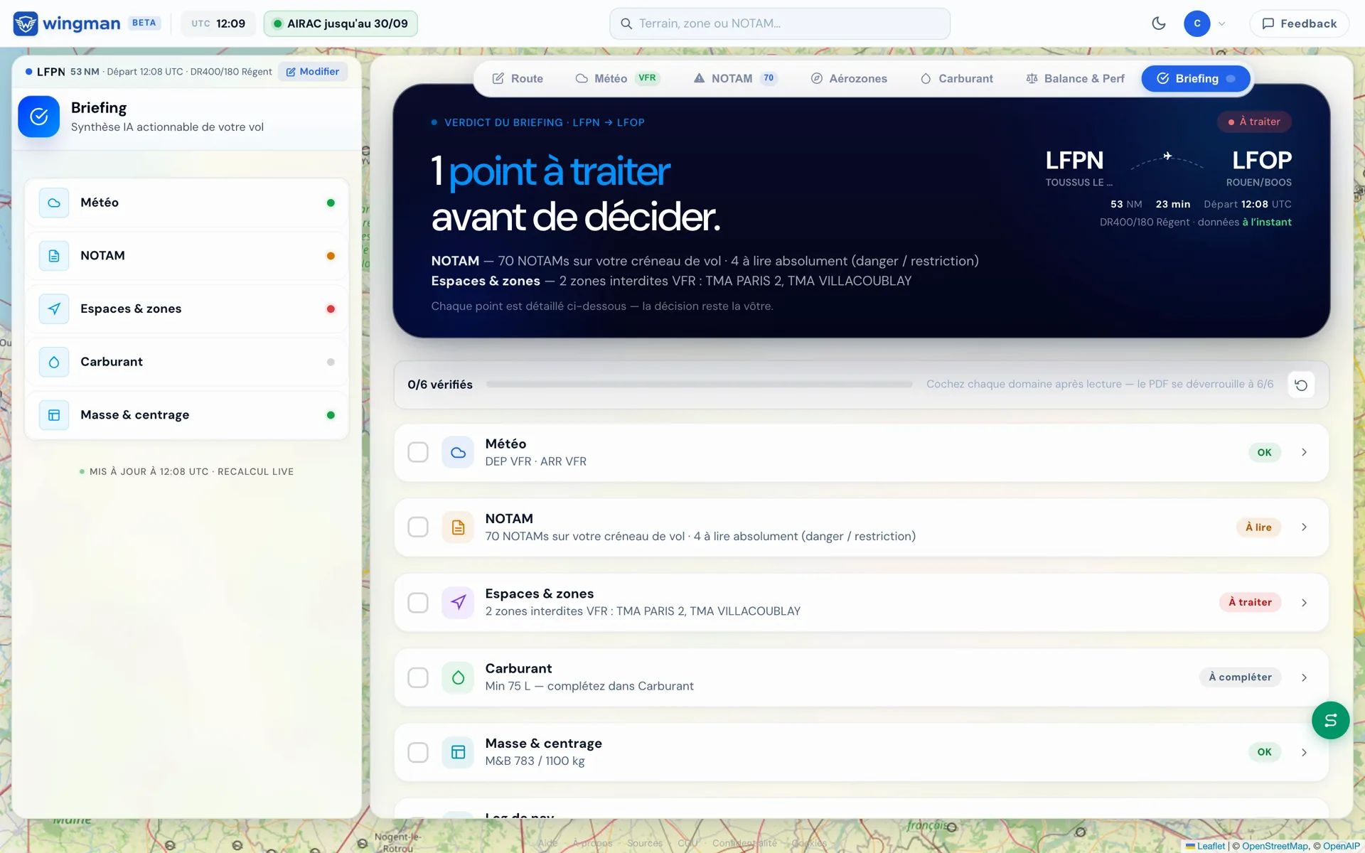The height and width of the screenshot is (853, 1365).
Task: Click the user avatar C
Action: click(x=1197, y=23)
